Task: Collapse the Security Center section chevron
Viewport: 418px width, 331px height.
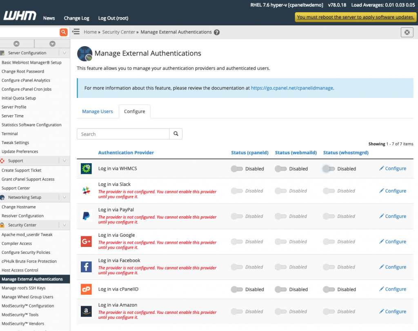Action: pos(64,225)
